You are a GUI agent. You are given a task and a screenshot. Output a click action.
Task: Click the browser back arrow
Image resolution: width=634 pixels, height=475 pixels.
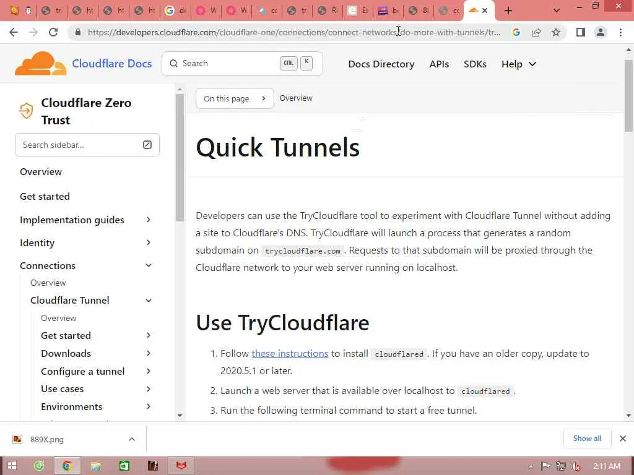(14, 32)
